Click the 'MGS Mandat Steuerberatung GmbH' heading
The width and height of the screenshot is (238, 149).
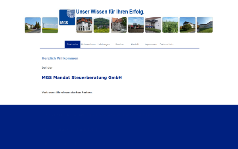pos(82,77)
